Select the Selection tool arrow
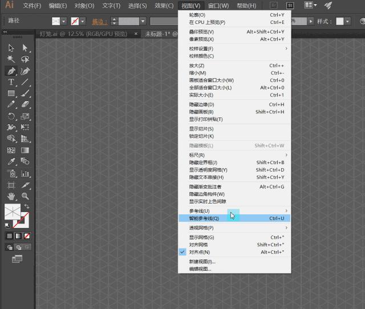Screen dimensions: 365x309 11,48
